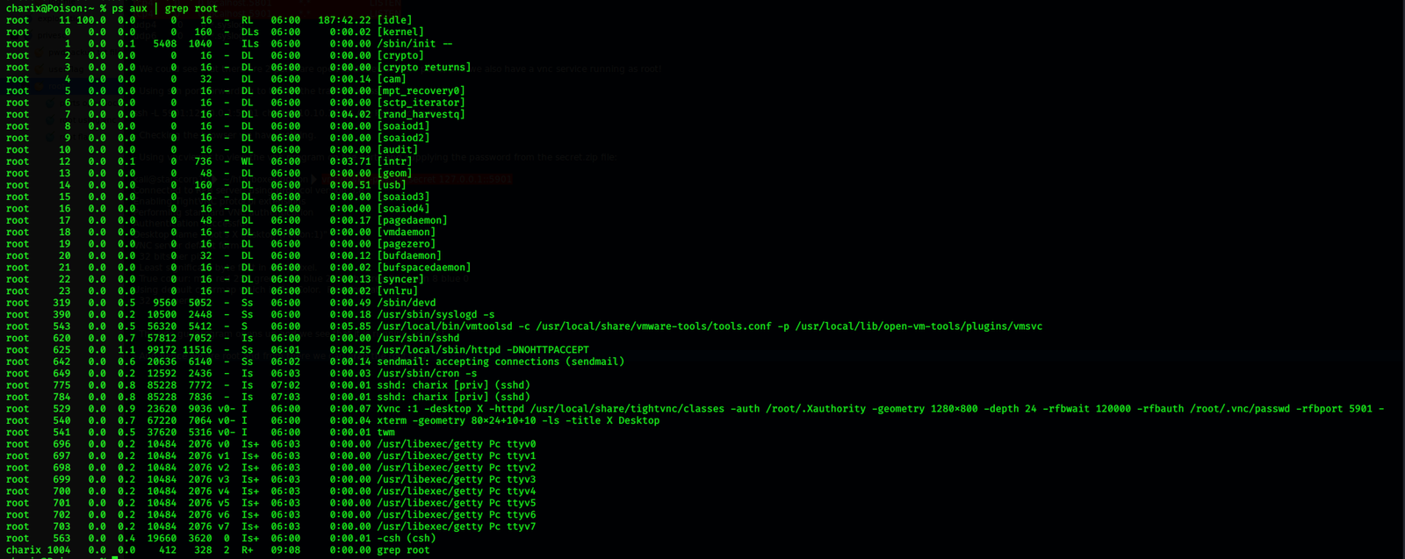Select the twm process name
The width and height of the screenshot is (1405, 559).
click(385, 433)
